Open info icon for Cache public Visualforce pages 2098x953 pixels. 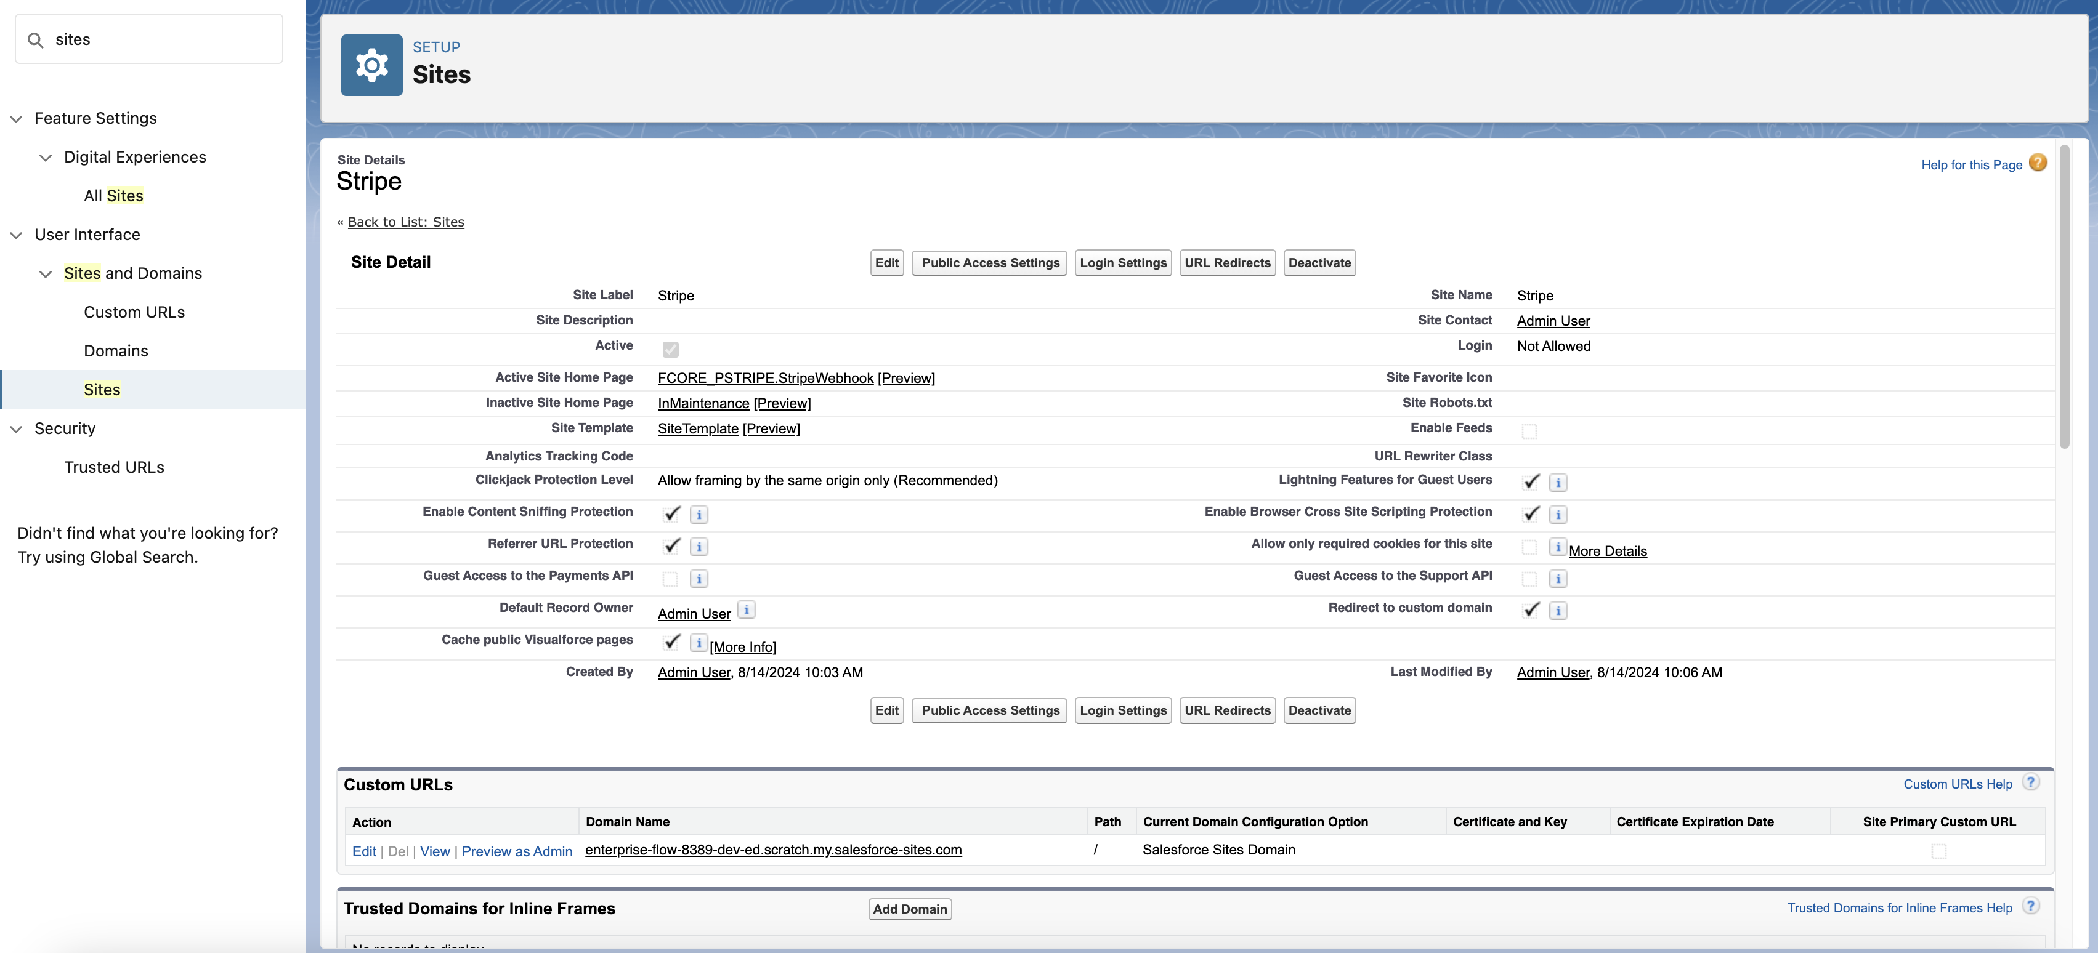coord(699,643)
